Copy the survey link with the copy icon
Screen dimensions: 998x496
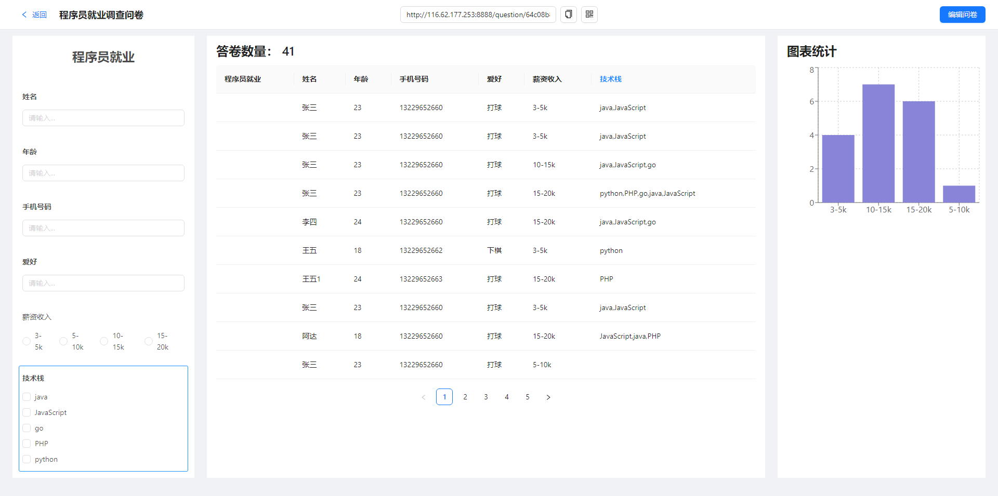point(569,15)
